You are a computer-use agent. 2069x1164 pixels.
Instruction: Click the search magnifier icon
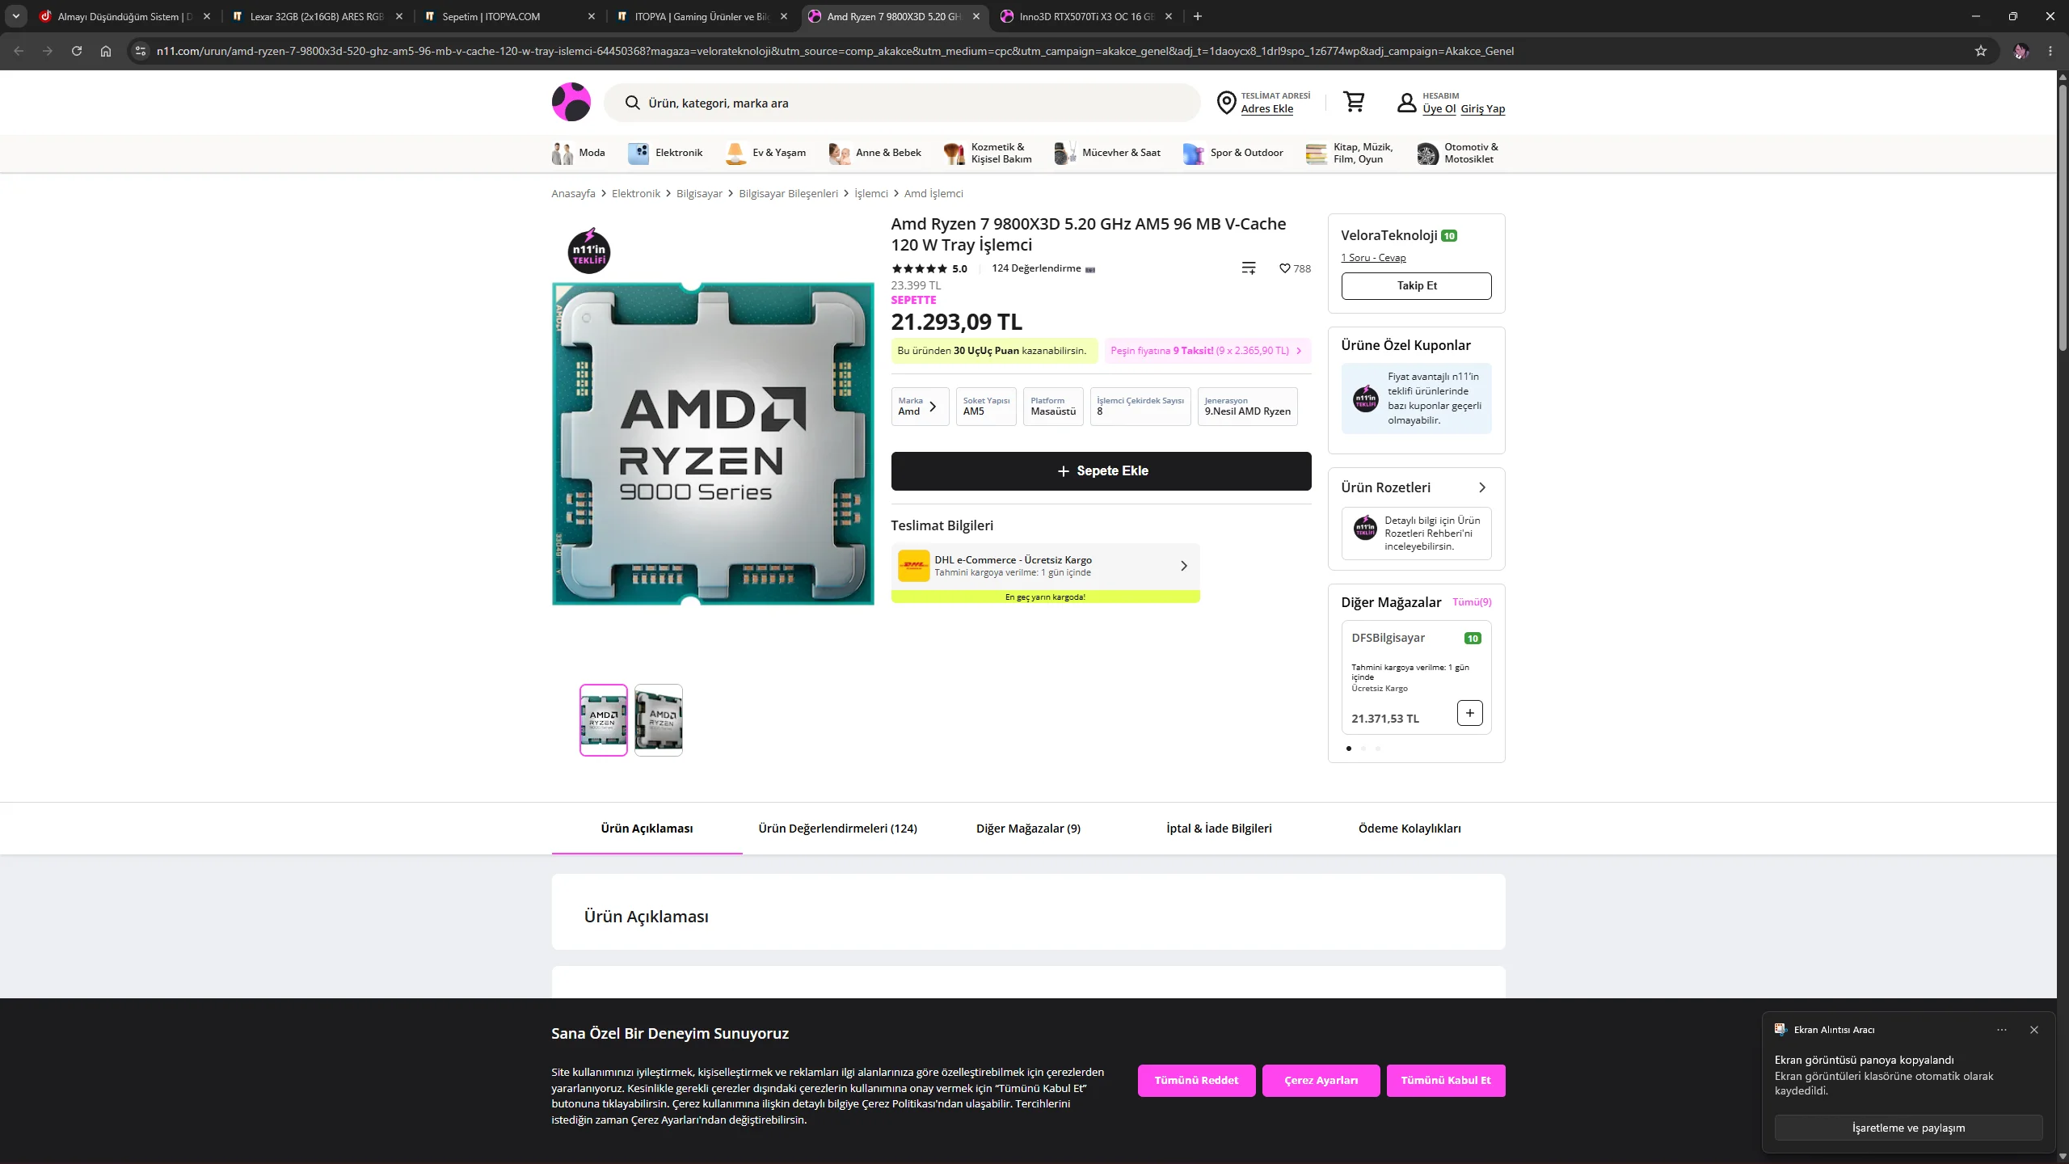point(633,103)
